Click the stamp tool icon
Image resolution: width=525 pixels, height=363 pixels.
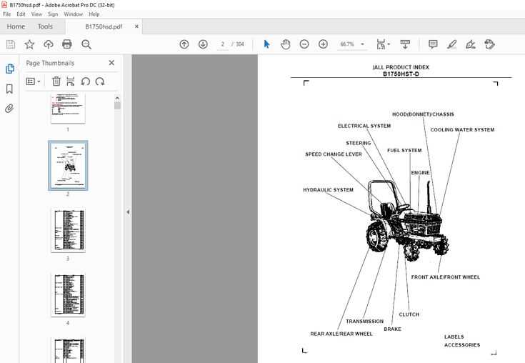click(489, 44)
